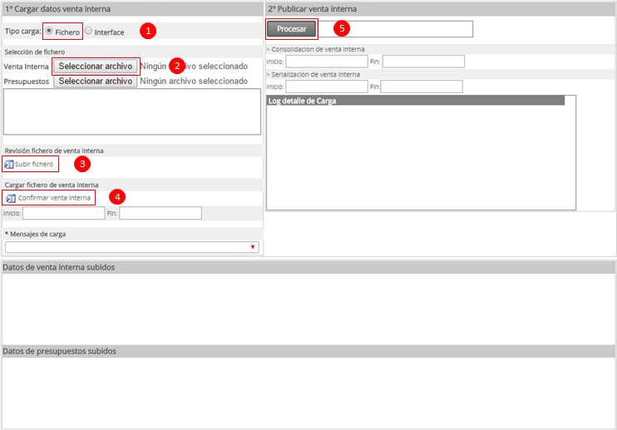
Task: Click the Inicio field under Confirmar venta interna
Action: pos(64,213)
